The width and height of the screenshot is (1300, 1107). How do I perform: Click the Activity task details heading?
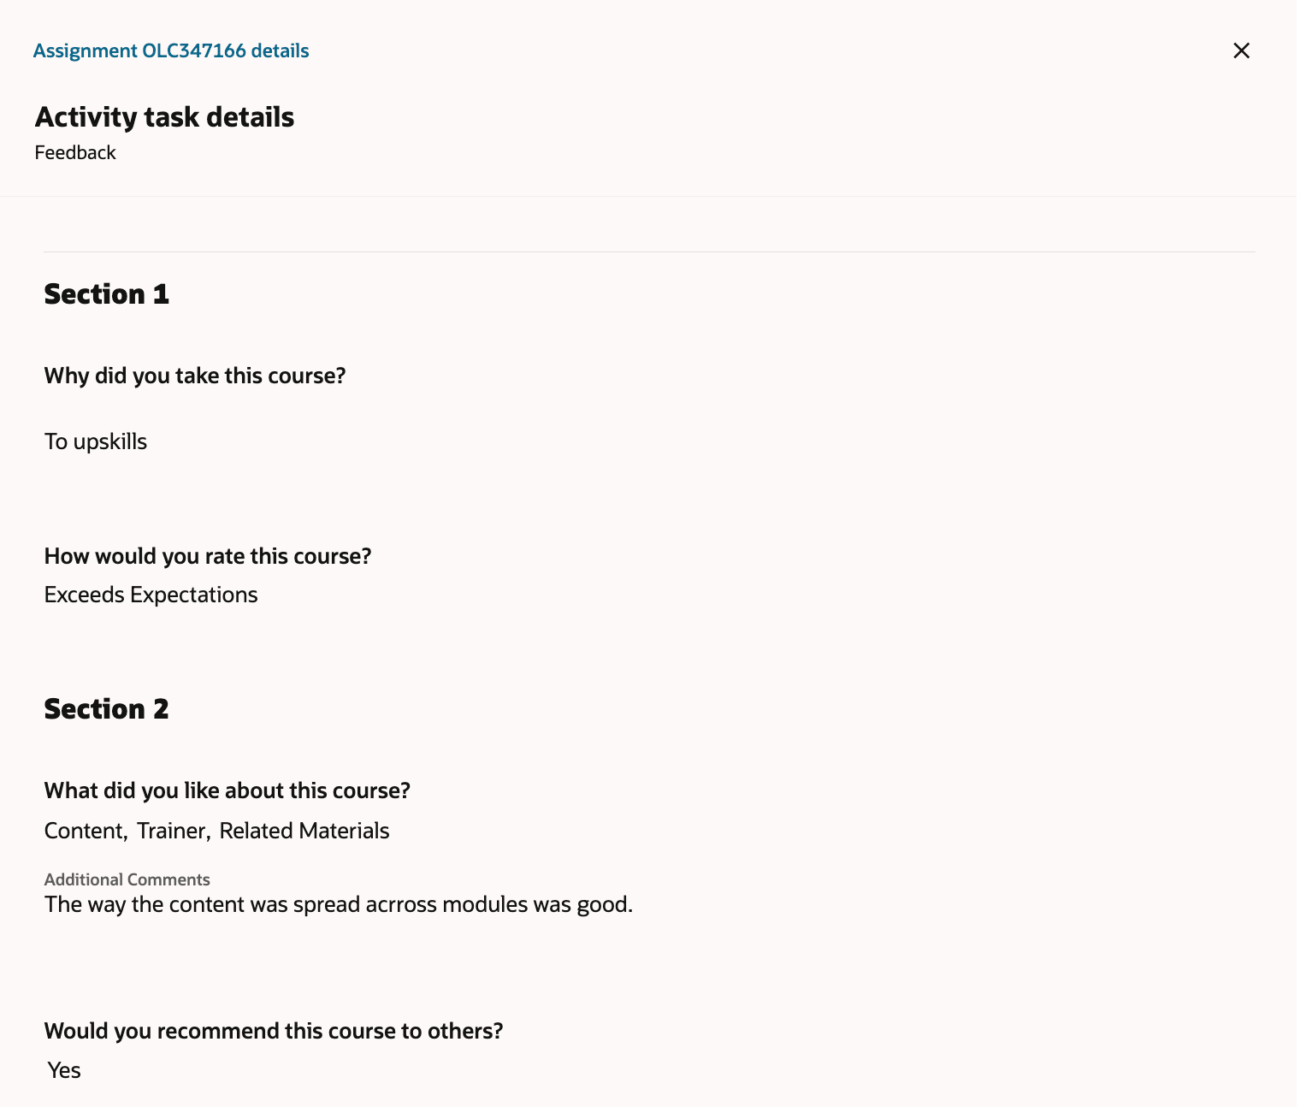click(164, 117)
